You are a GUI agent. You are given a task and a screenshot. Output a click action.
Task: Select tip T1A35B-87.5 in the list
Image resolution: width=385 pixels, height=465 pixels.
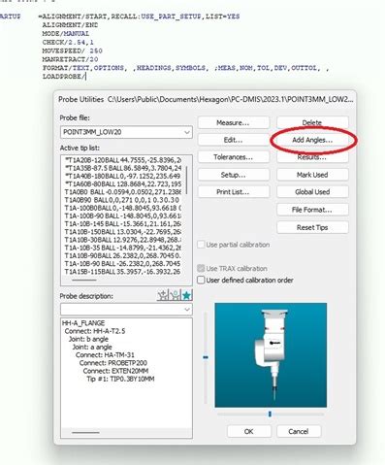[123, 168]
